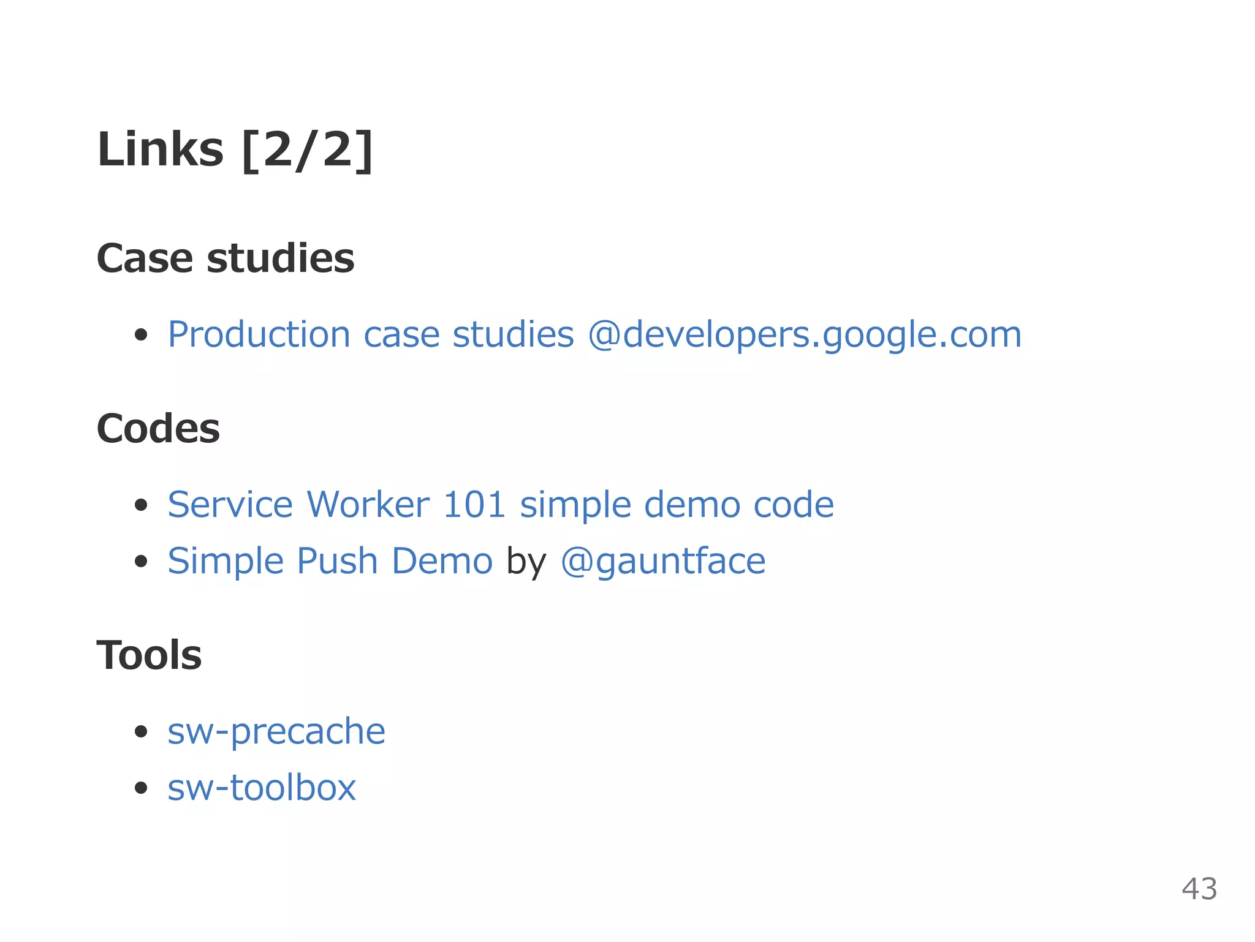Select the Tools heading

[x=149, y=655]
